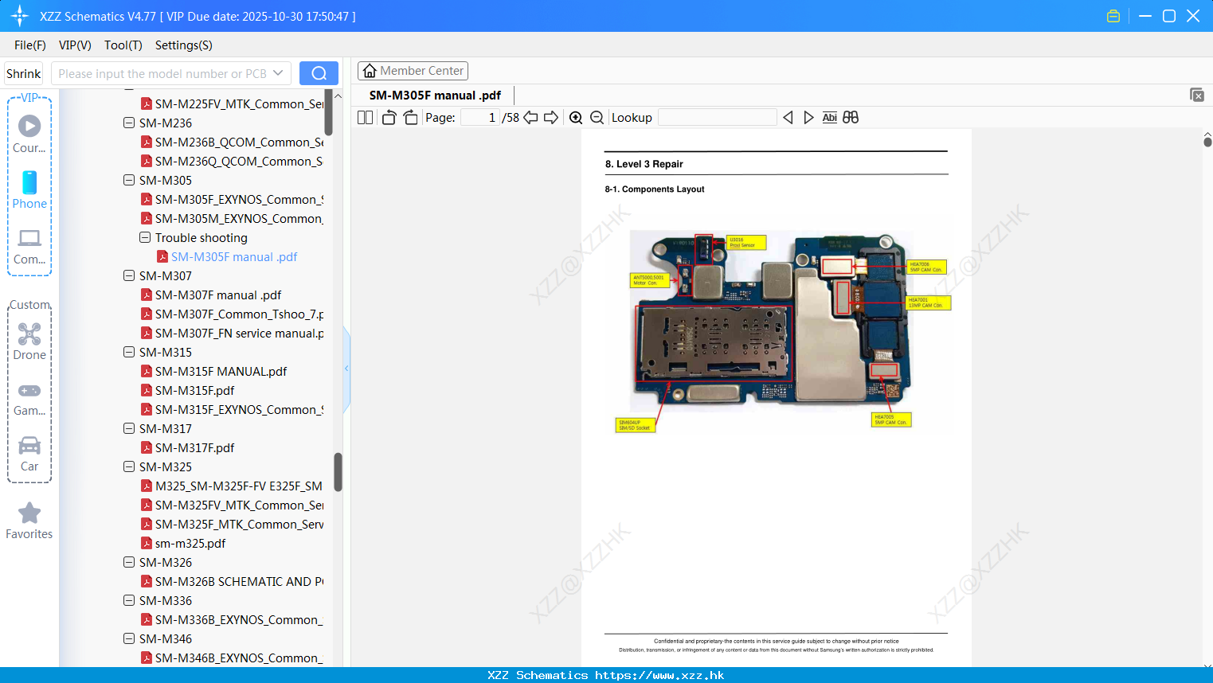This screenshot has height=683, width=1213.
Task: Click the Shrink button
Action: (x=23, y=73)
